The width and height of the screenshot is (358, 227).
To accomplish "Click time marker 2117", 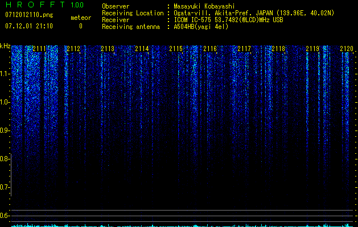I will (244, 49).
